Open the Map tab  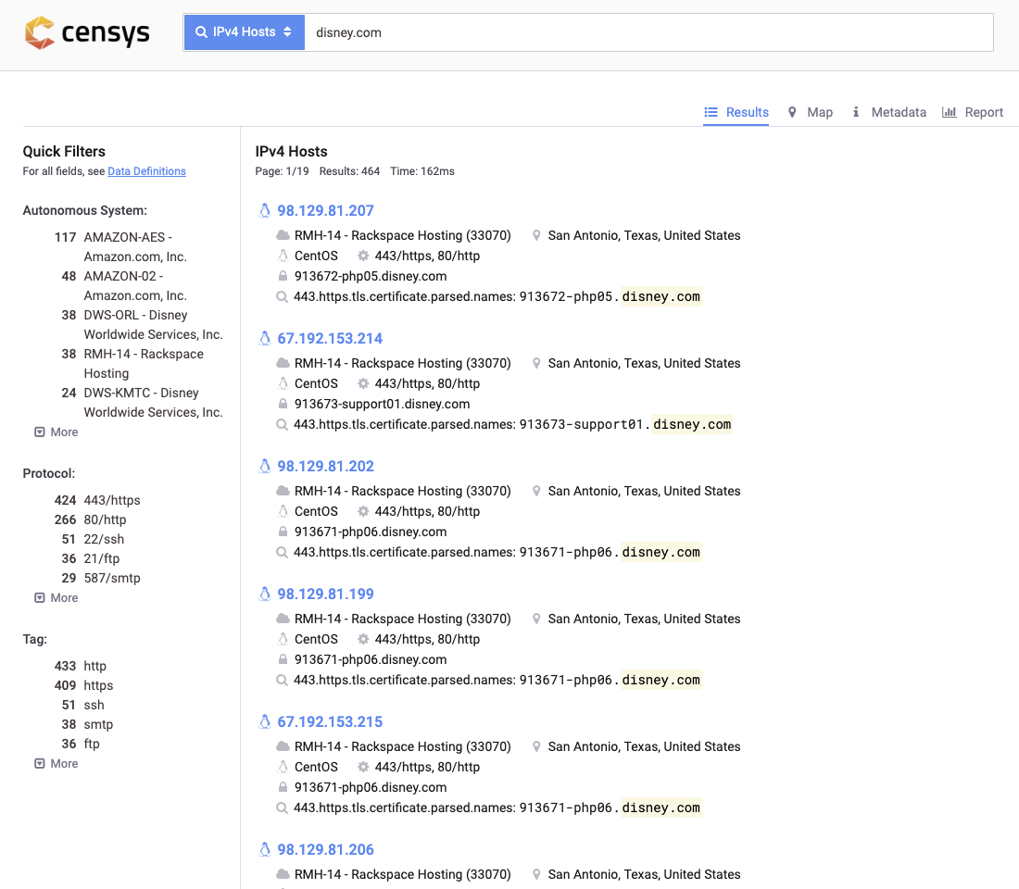[810, 112]
